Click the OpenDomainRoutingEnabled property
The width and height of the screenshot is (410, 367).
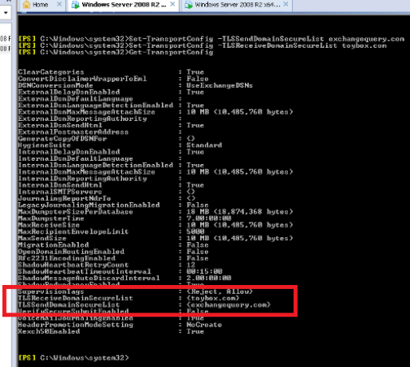[x=71, y=252]
